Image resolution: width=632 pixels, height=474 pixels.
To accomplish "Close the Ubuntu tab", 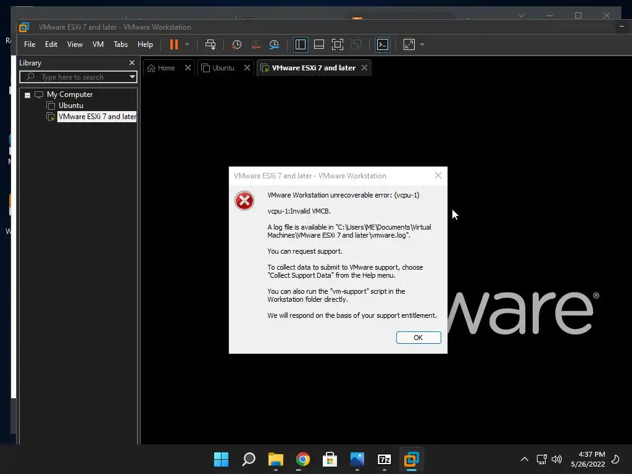I will (247, 68).
